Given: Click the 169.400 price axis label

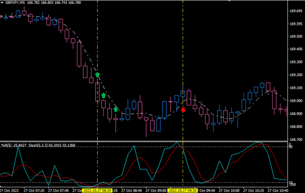Looking at the screenshot, I should pyautogui.click(x=296, y=49).
